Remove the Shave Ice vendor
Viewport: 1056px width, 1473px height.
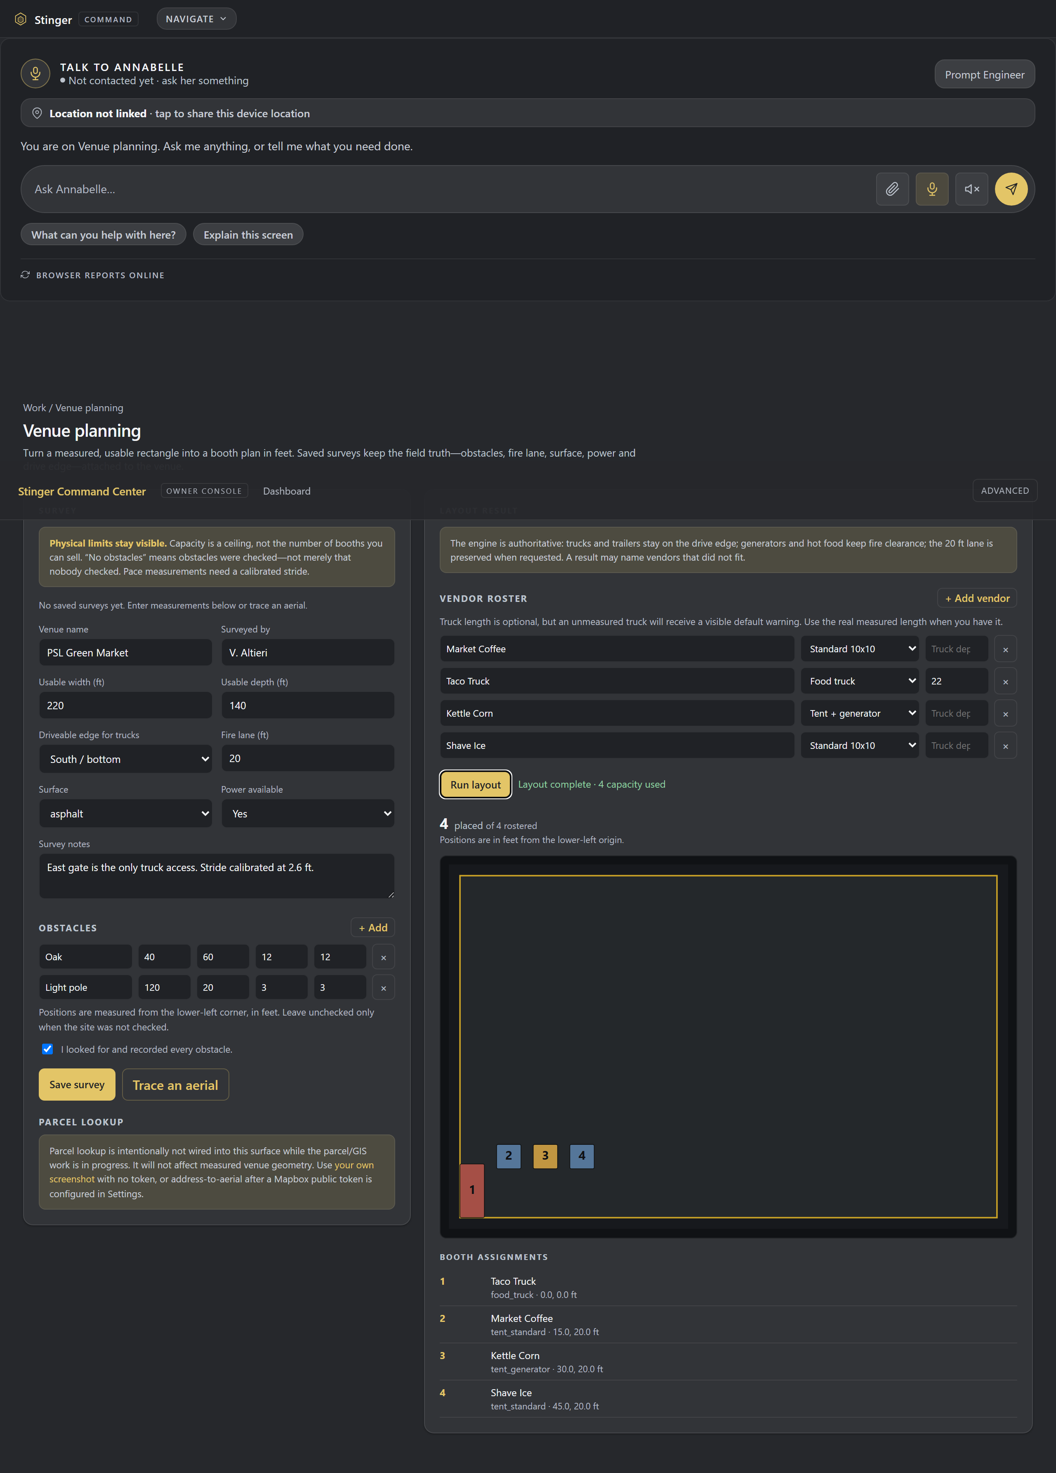click(1005, 746)
